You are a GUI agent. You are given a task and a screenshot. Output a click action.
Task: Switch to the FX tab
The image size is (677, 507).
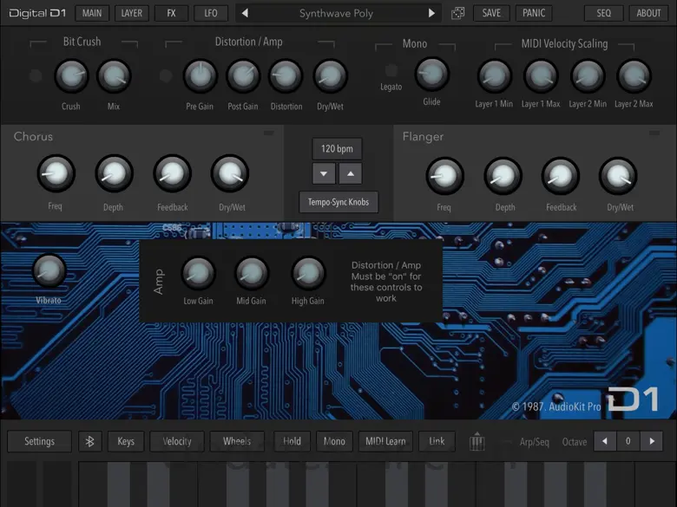click(x=171, y=13)
